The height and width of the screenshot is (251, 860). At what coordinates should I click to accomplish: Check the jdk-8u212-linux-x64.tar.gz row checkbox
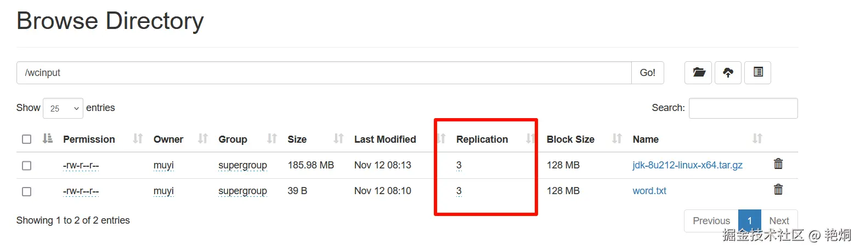[26, 166]
